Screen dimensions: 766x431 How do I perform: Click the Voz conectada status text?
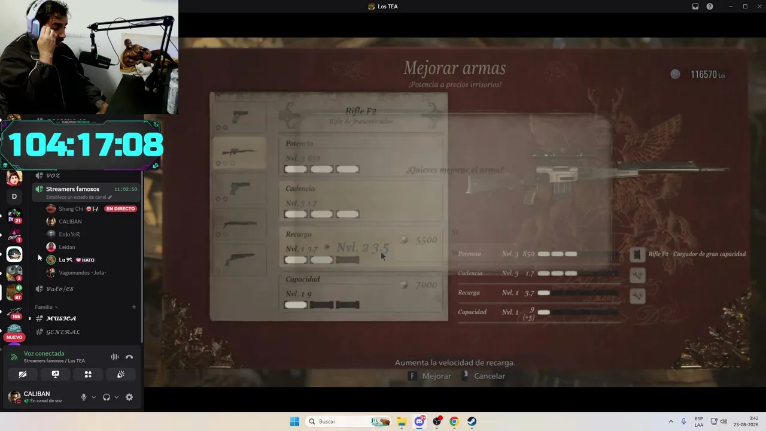(44, 354)
